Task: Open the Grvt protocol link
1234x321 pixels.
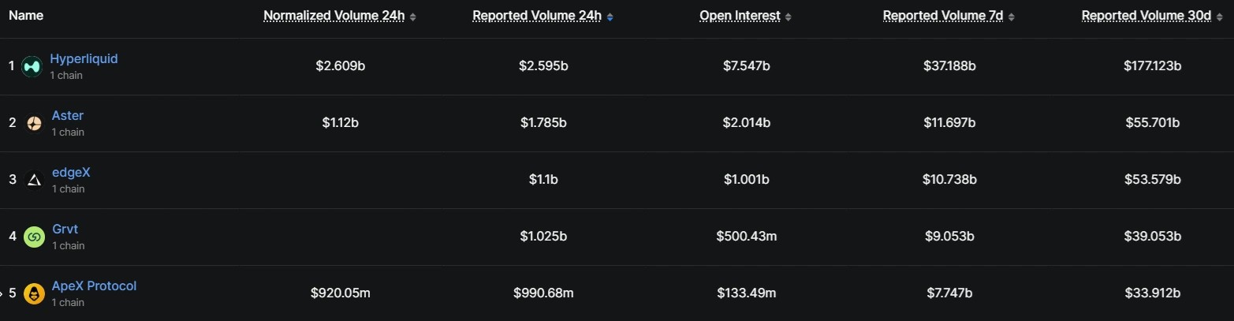Action: click(x=65, y=230)
